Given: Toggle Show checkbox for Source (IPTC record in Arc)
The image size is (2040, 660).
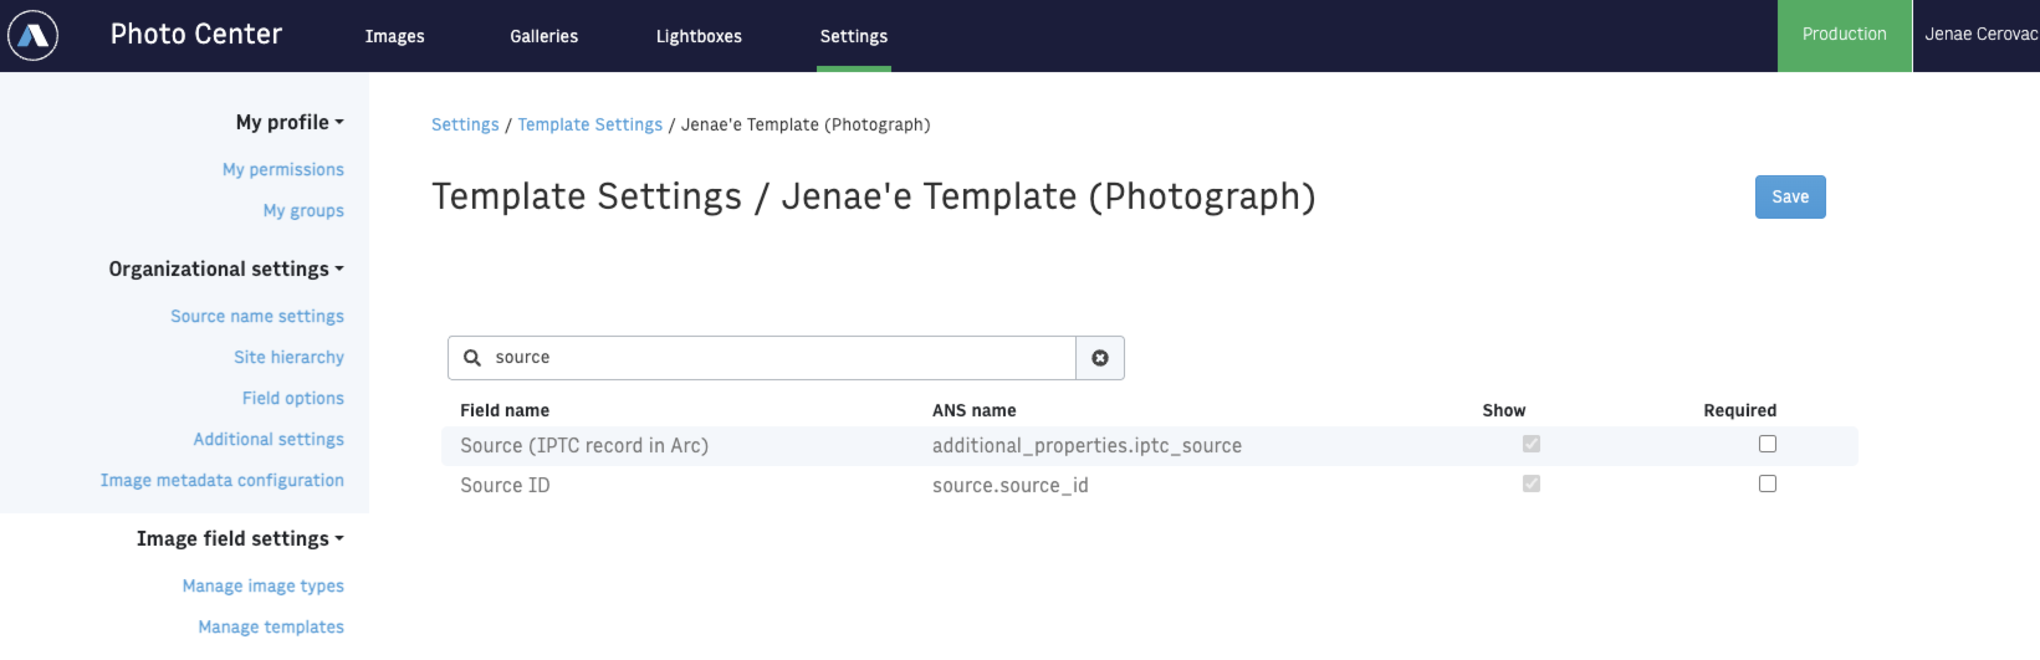Looking at the screenshot, I should 1531,444.
